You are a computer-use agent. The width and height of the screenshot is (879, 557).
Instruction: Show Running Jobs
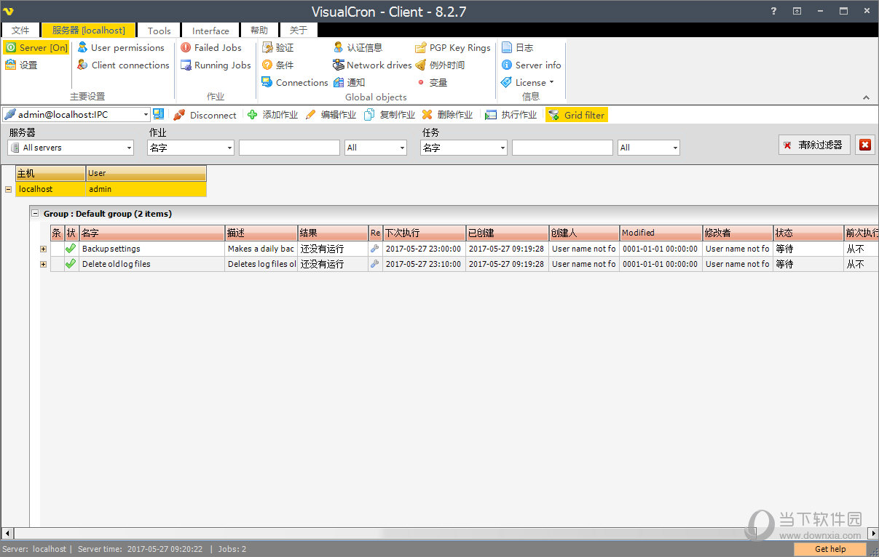click(216, 65)
